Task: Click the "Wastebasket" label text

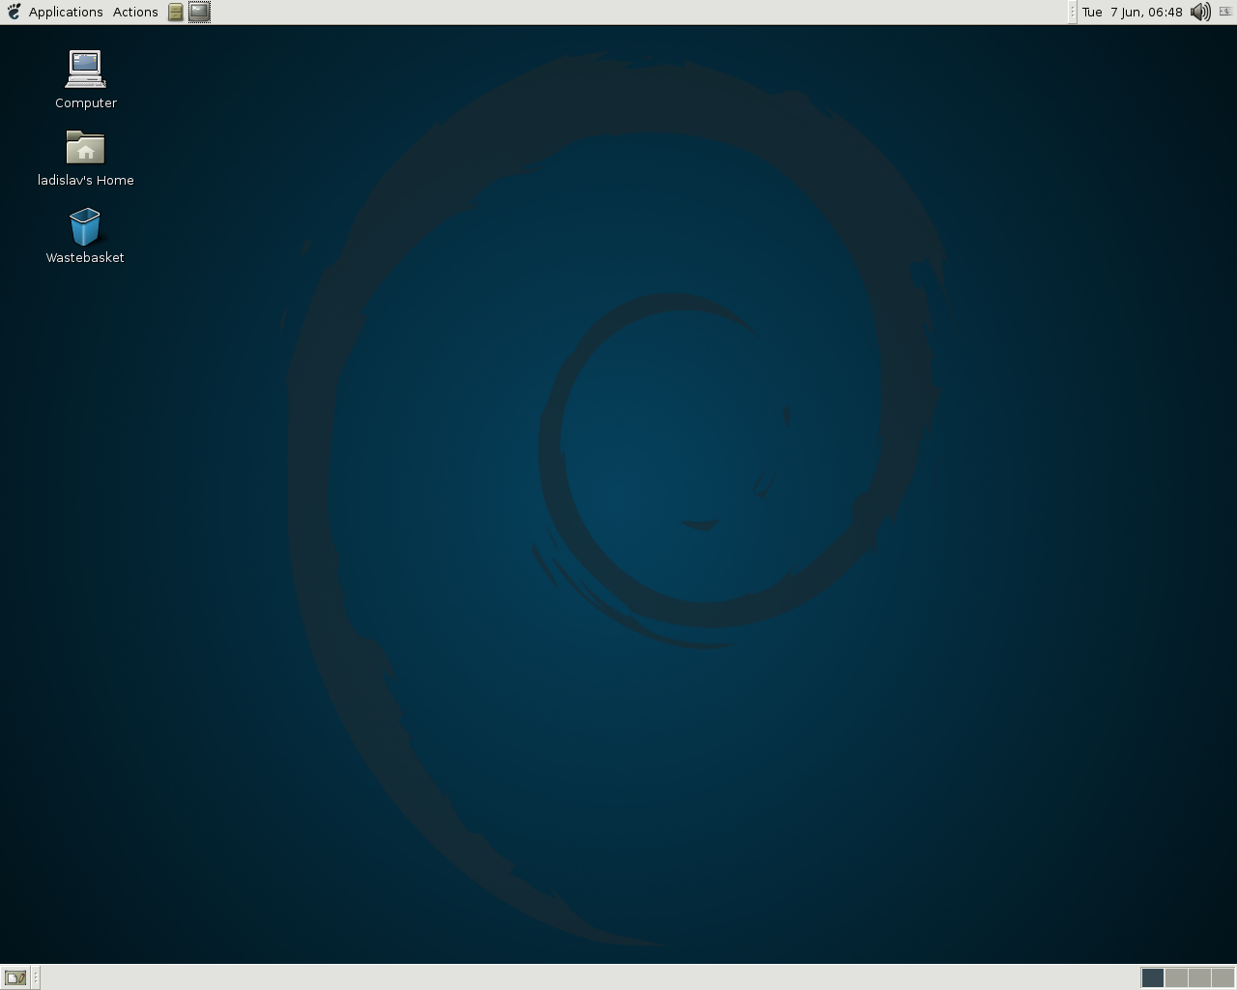Action: (85, 257)
